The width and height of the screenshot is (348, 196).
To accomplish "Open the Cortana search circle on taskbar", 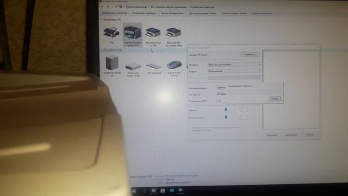I will [x=134, y=191].
